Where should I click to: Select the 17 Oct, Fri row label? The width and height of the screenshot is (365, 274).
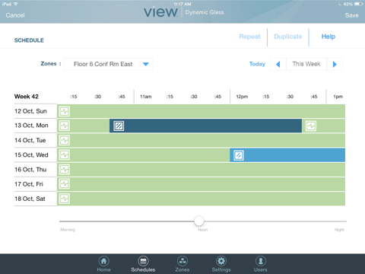(29, 184)
